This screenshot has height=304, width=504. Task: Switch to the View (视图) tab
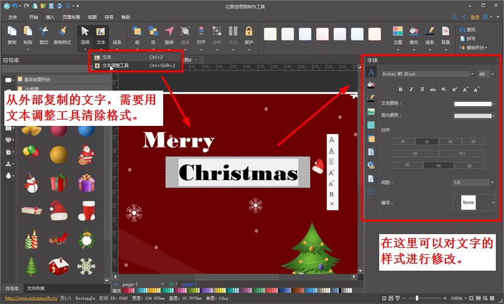(x=92, y=17)
